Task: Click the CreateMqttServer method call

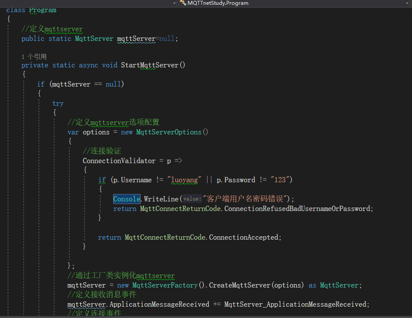Action: 240,285
